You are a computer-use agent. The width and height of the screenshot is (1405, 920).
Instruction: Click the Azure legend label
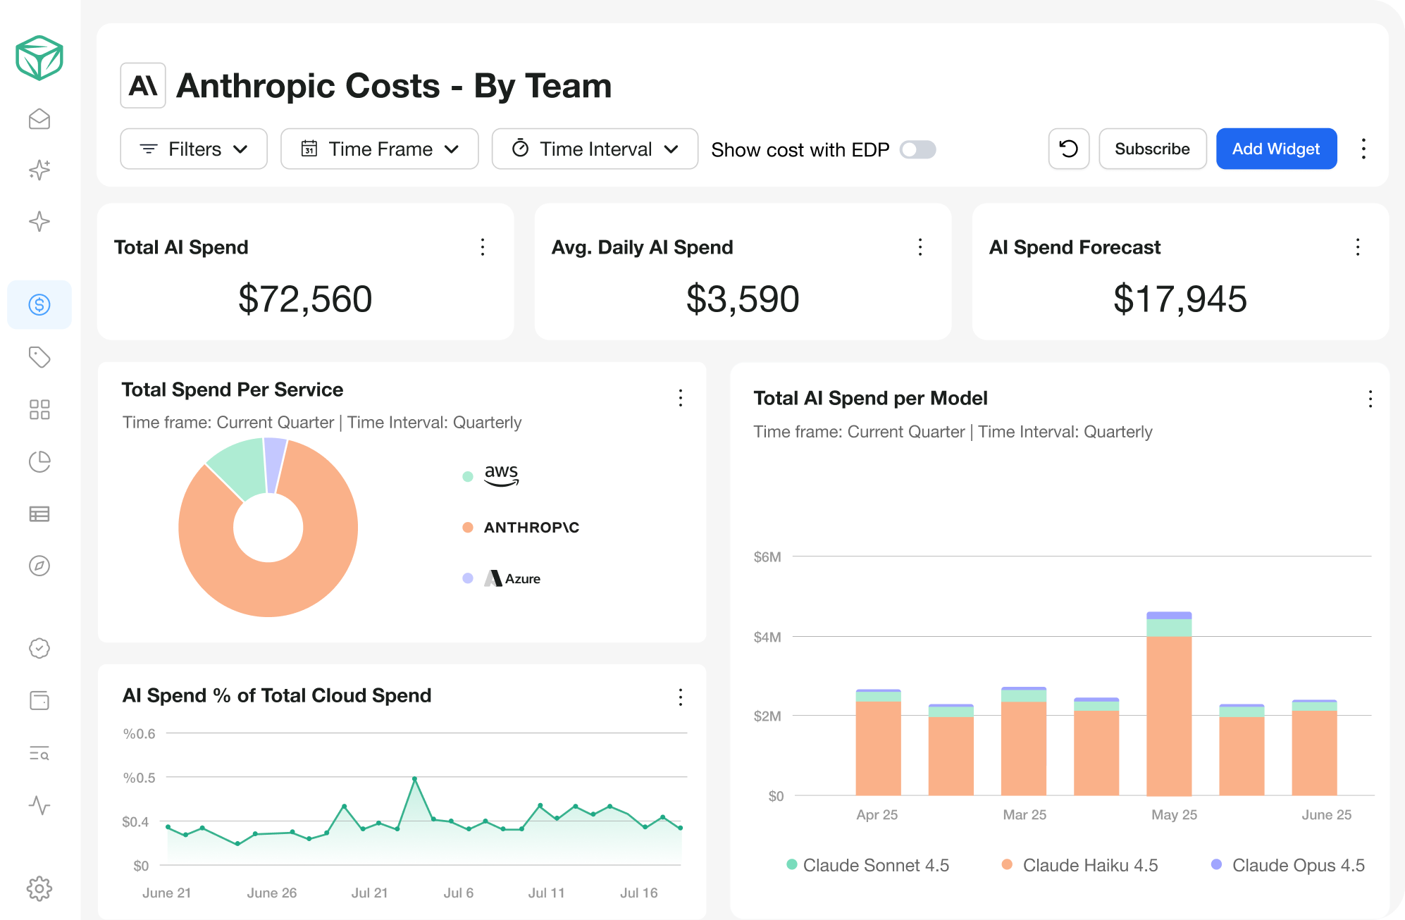[x=512, y=578]
